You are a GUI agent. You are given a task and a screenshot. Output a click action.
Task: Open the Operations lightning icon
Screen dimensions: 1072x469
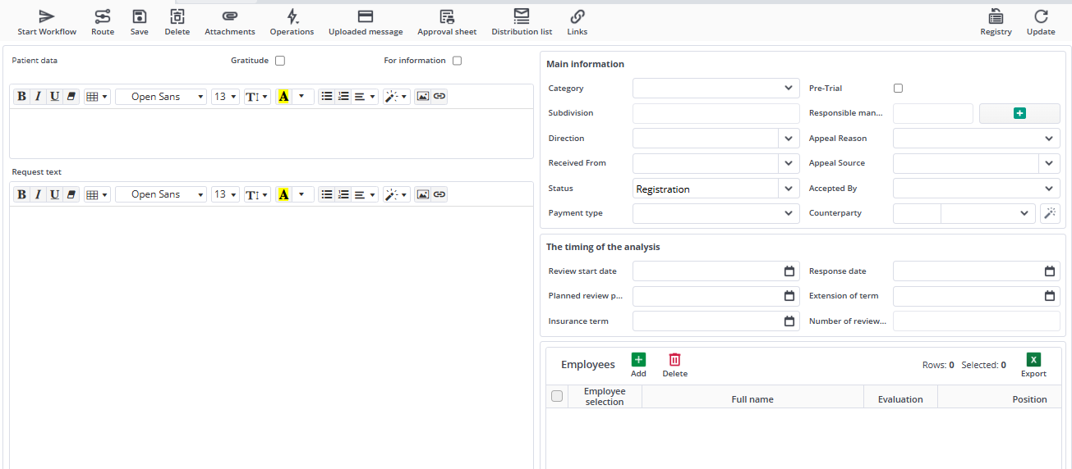coord(292,16)
